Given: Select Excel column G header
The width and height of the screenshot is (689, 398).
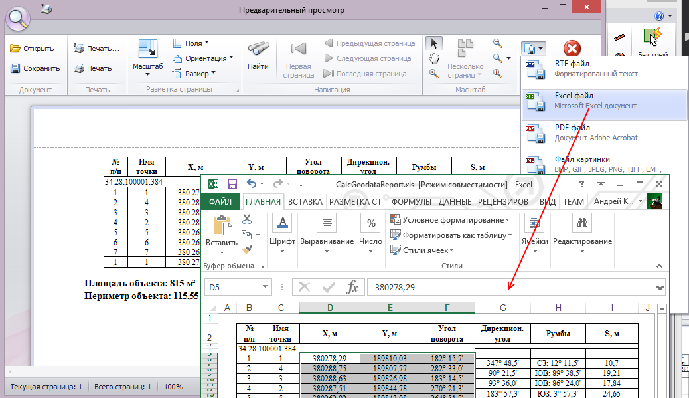Looking at the screenshot, I should (x=502, y=308).
